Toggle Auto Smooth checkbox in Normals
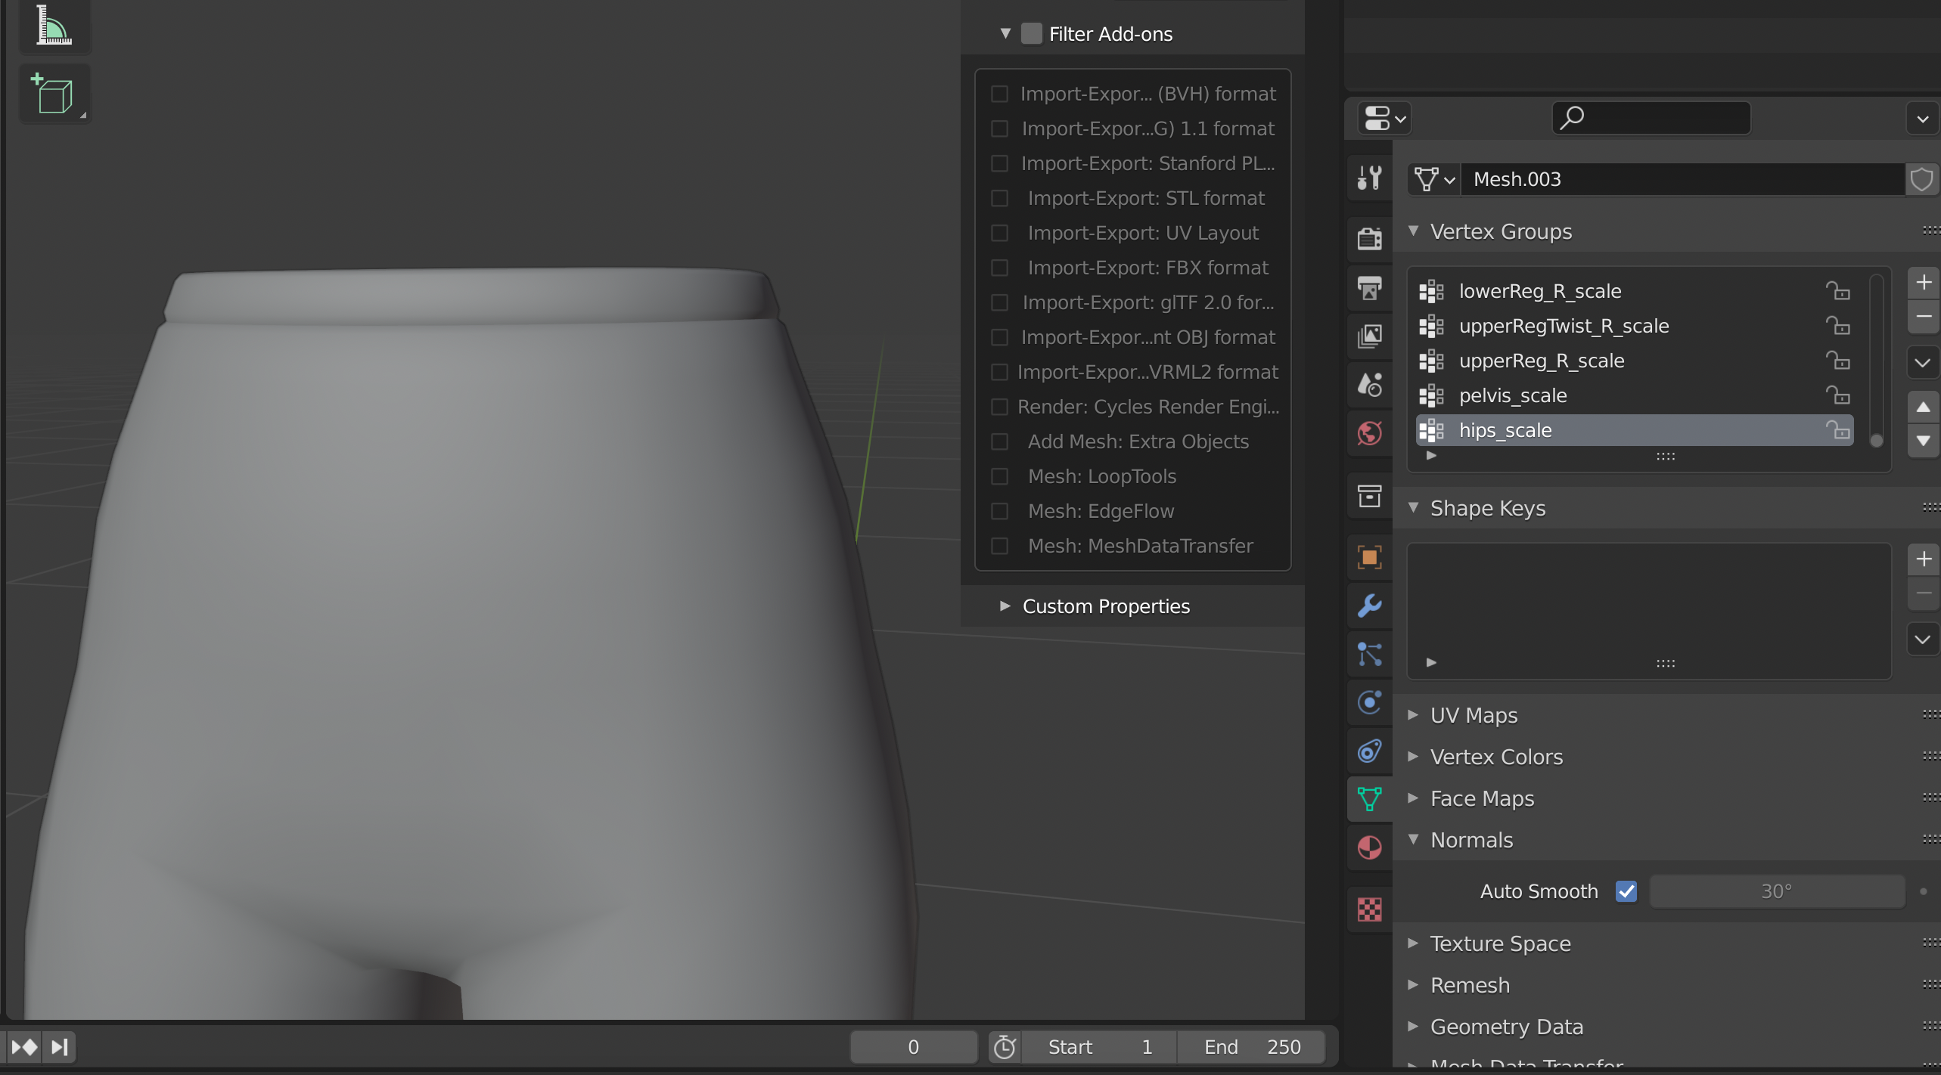The height and width of the screenshot is (1075, 1941). point(1626,890)
